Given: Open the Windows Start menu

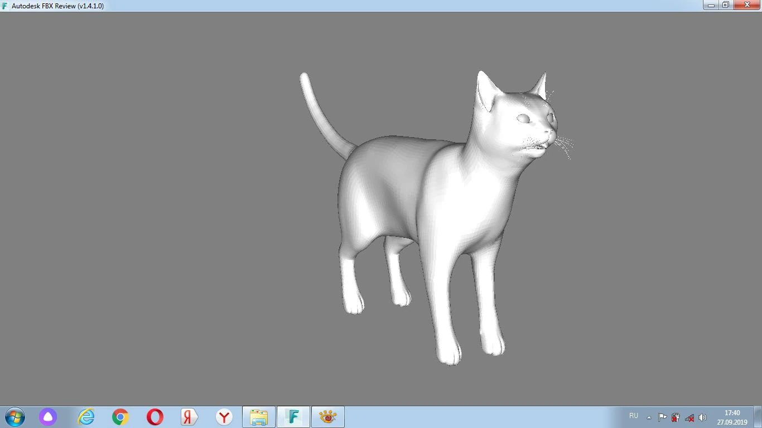Looking at the screenshot, I should (15, 417).
